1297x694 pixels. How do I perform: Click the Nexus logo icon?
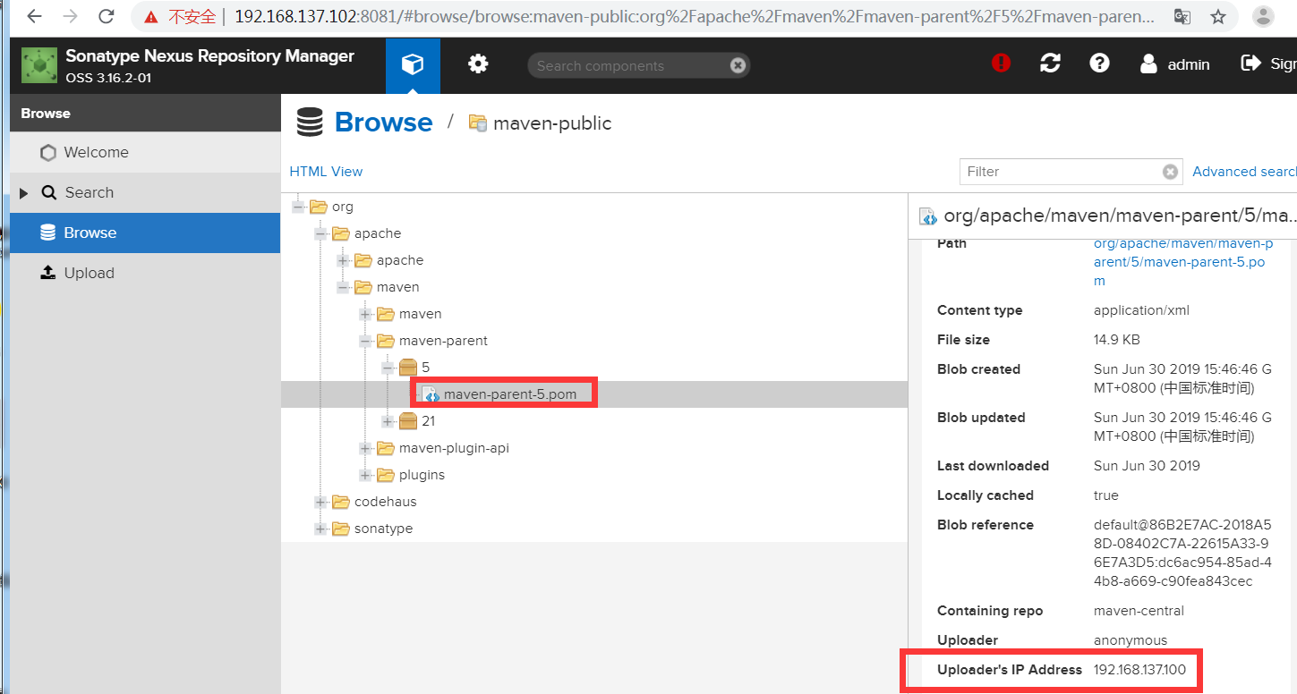click(x=39, y=65)
